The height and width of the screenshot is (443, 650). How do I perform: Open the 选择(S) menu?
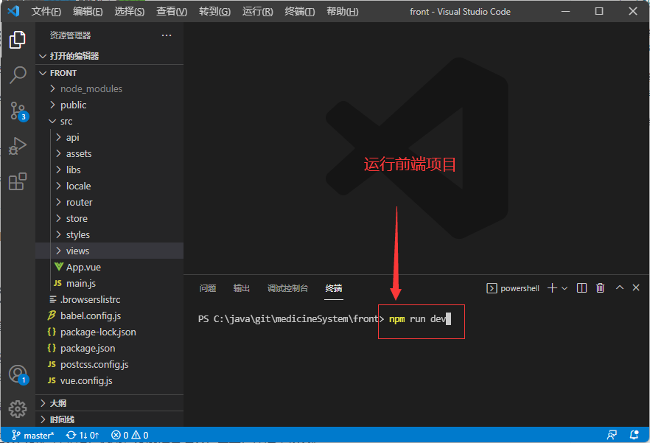point(130,12)
